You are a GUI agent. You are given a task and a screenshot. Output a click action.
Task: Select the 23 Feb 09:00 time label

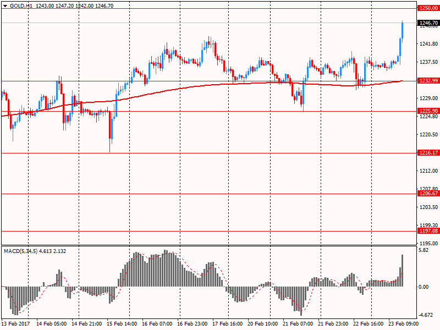[403, 324]
